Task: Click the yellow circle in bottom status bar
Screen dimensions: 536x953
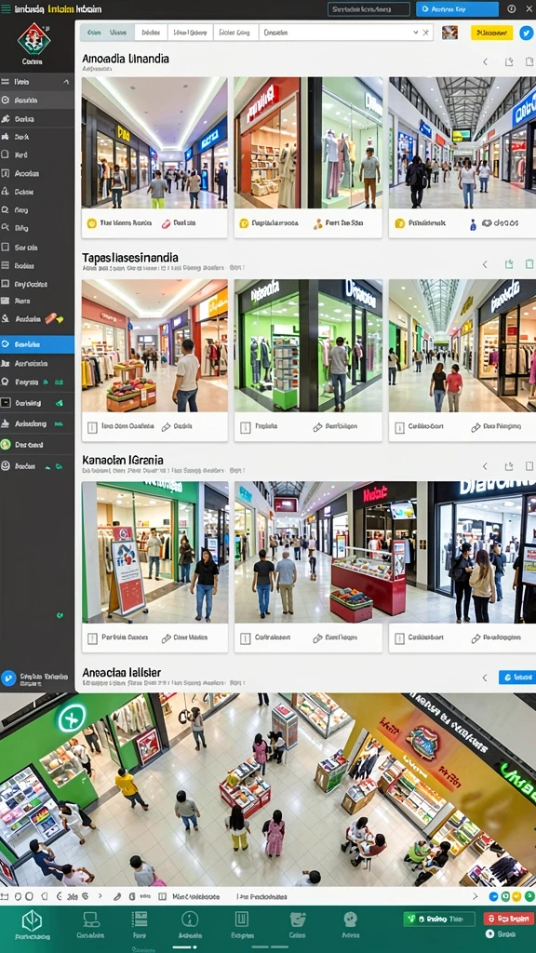Action: coord(516,896)
